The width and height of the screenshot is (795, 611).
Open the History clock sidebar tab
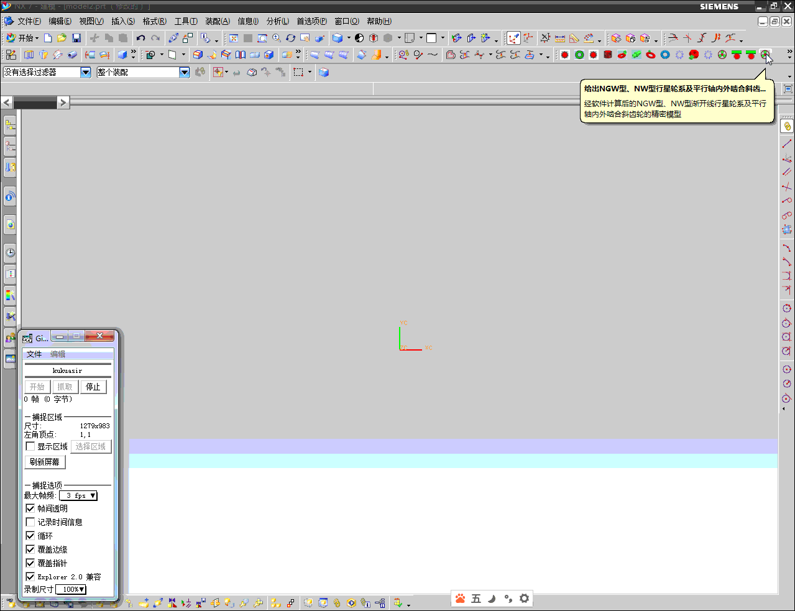10,252
